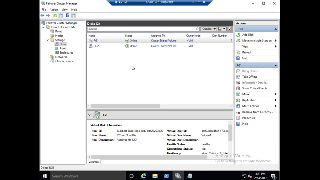320x180 pixels.
Task: Open the More Actions submenu
Action: click(257, 106)
